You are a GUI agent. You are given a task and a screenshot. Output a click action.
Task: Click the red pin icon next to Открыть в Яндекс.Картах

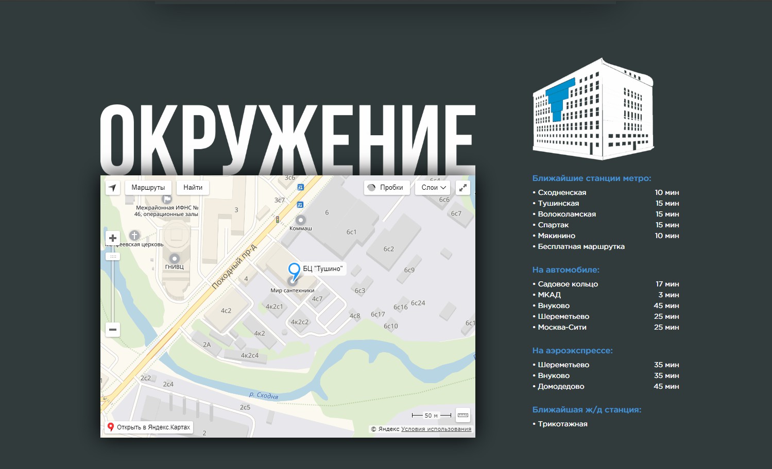[x=111, y=427]
